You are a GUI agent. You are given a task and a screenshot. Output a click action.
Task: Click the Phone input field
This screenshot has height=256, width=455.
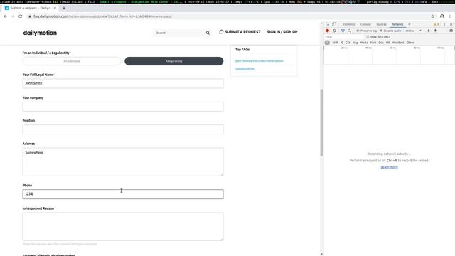point(123,194)
